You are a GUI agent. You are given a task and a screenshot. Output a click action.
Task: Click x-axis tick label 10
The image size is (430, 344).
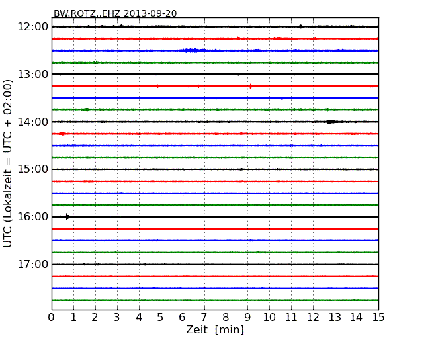tap(269, 318)
